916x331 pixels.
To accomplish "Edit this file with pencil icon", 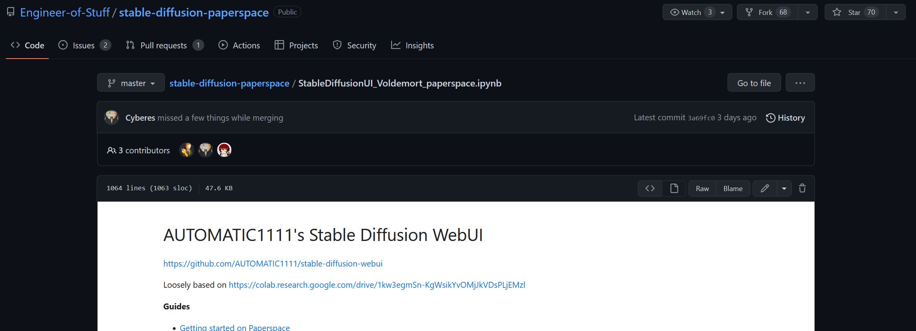I will click(765, 188).
